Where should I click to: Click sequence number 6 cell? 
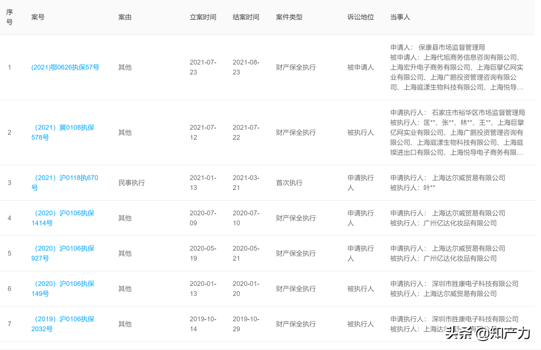click(9, 289)
